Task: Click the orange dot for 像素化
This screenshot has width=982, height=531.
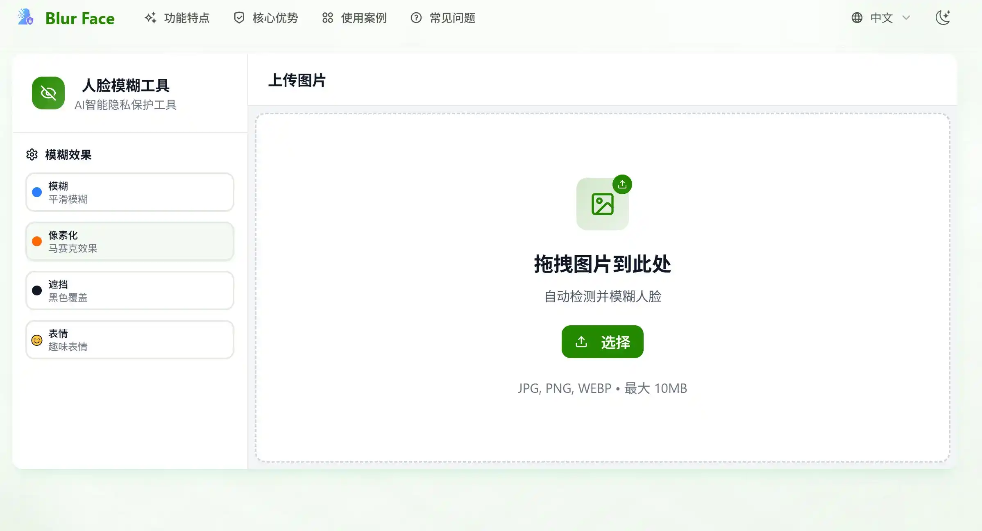Action: pos(37,241)
